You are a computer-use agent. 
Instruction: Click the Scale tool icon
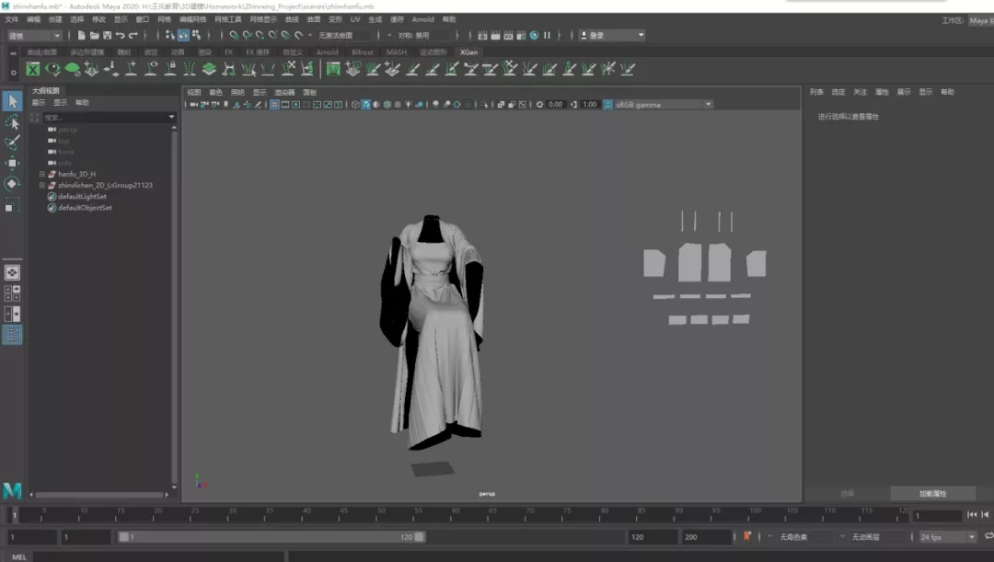click(x=12, y=205)
